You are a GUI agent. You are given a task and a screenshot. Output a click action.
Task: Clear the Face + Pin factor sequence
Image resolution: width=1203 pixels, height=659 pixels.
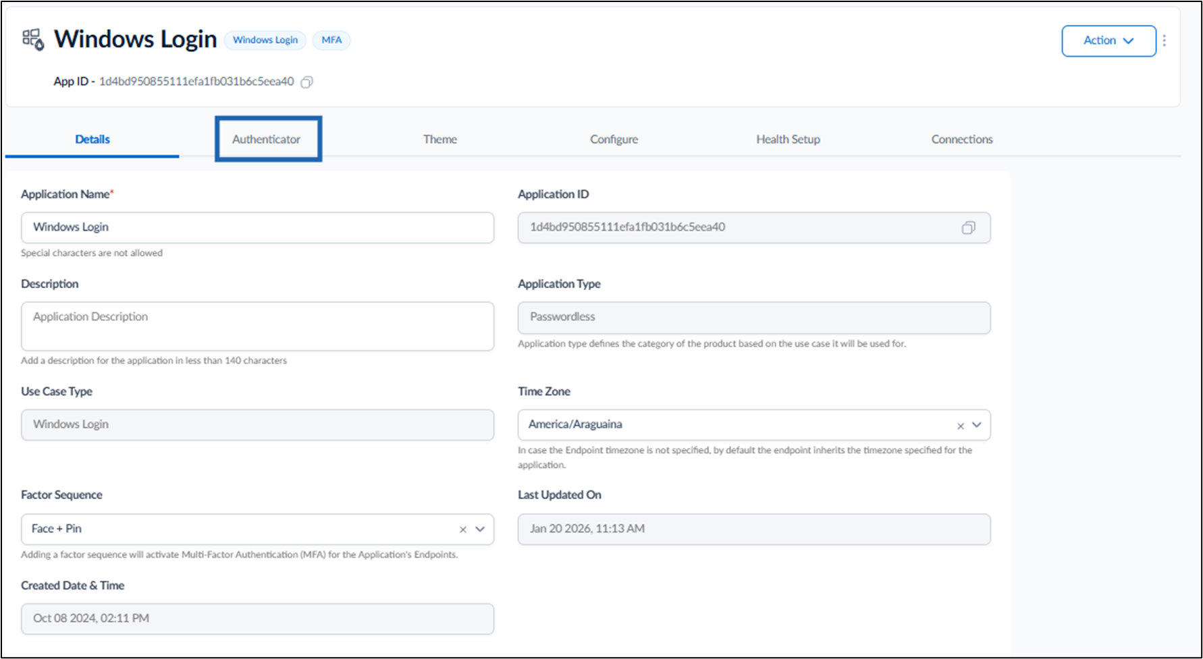[463, 529]
